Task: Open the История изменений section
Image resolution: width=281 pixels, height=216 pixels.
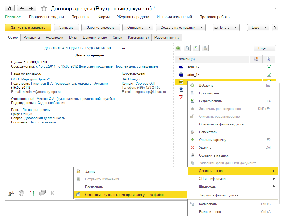Action: pos(174,17)
